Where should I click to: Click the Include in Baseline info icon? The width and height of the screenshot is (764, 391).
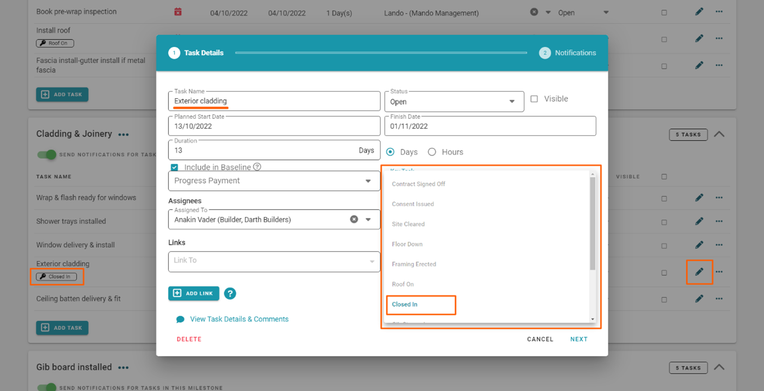257,167
